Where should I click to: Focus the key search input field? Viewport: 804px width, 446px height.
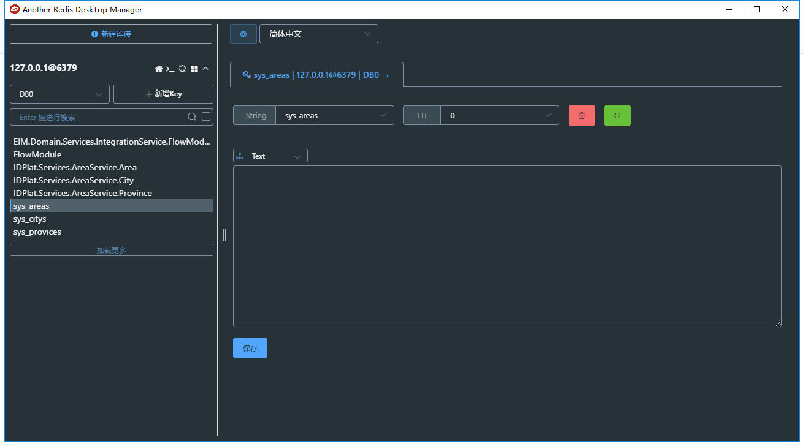[98, 117]
